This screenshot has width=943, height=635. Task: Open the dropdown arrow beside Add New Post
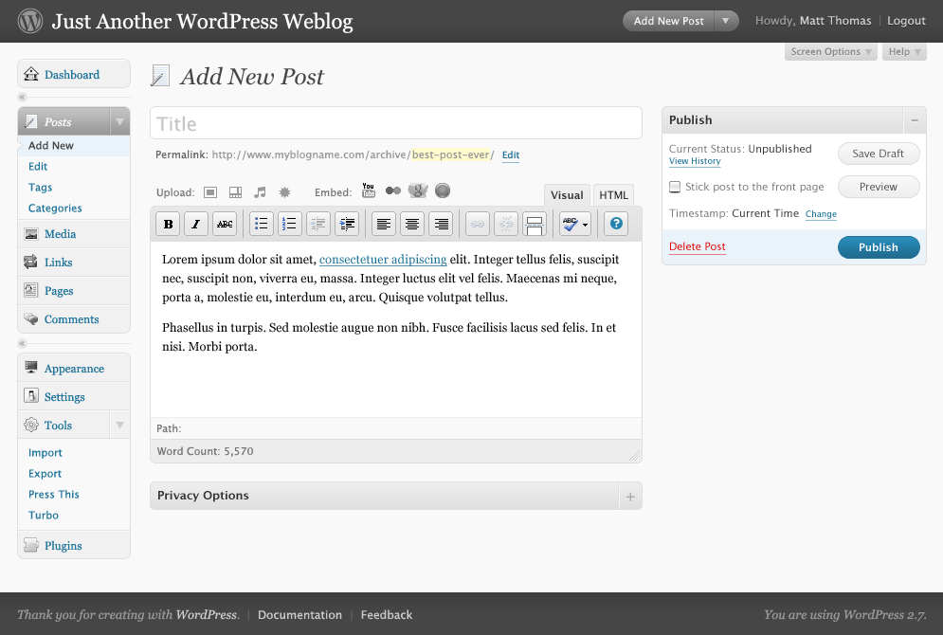(x=726, y=21)
